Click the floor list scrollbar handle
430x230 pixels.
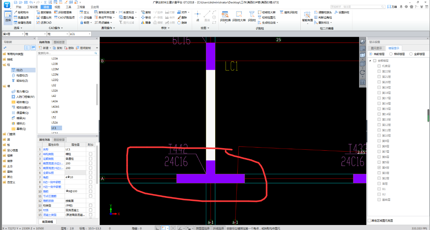[428, 115]
